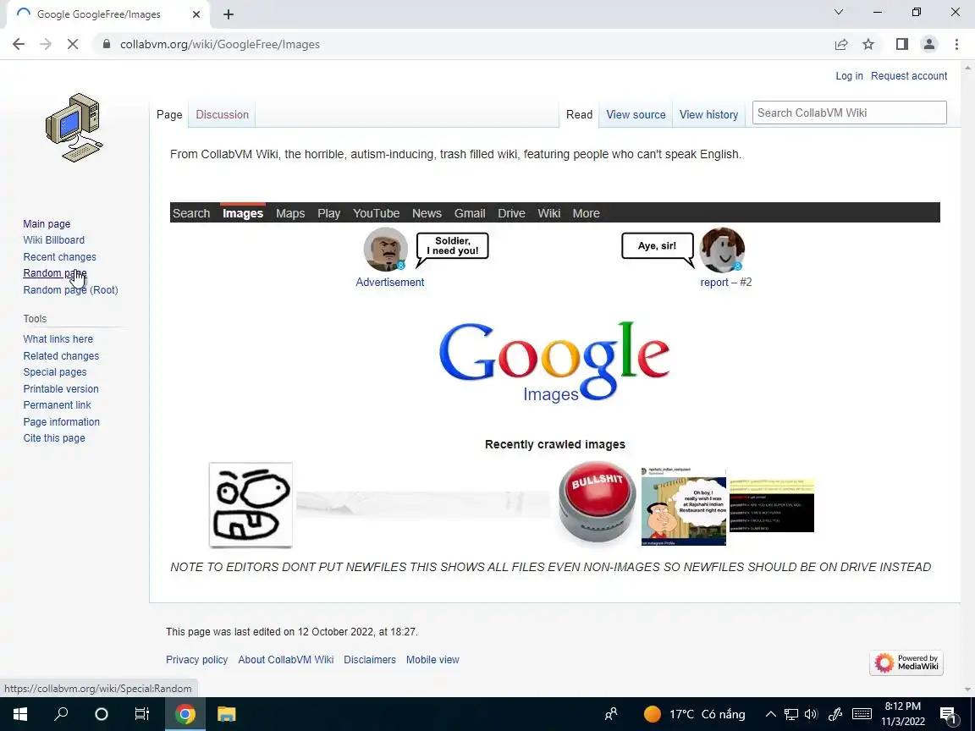This screenshot has width=975, height=731.
Task: Click Images in the black nav bar
Action: pyautogui.click(x=243, y=213)
